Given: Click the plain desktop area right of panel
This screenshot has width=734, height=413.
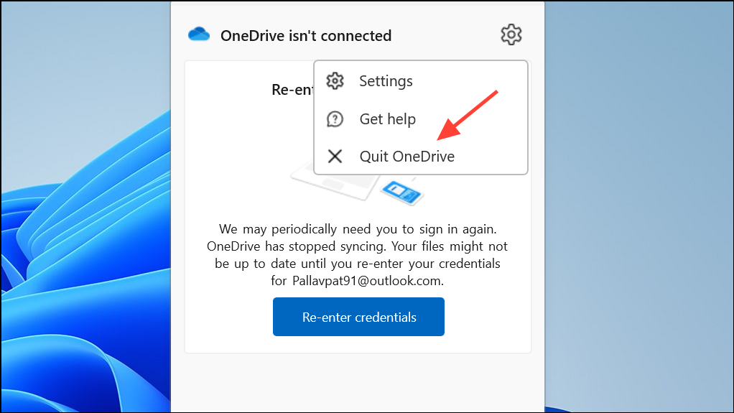Looking at the screenshot, I should [x=639, y=206].
